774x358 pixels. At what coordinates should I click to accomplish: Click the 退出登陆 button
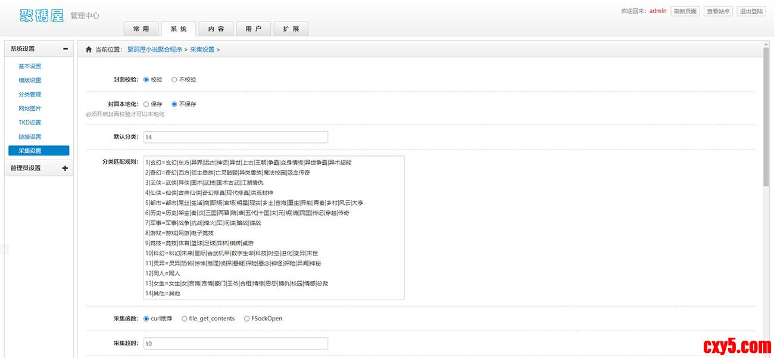pos(751,11)
